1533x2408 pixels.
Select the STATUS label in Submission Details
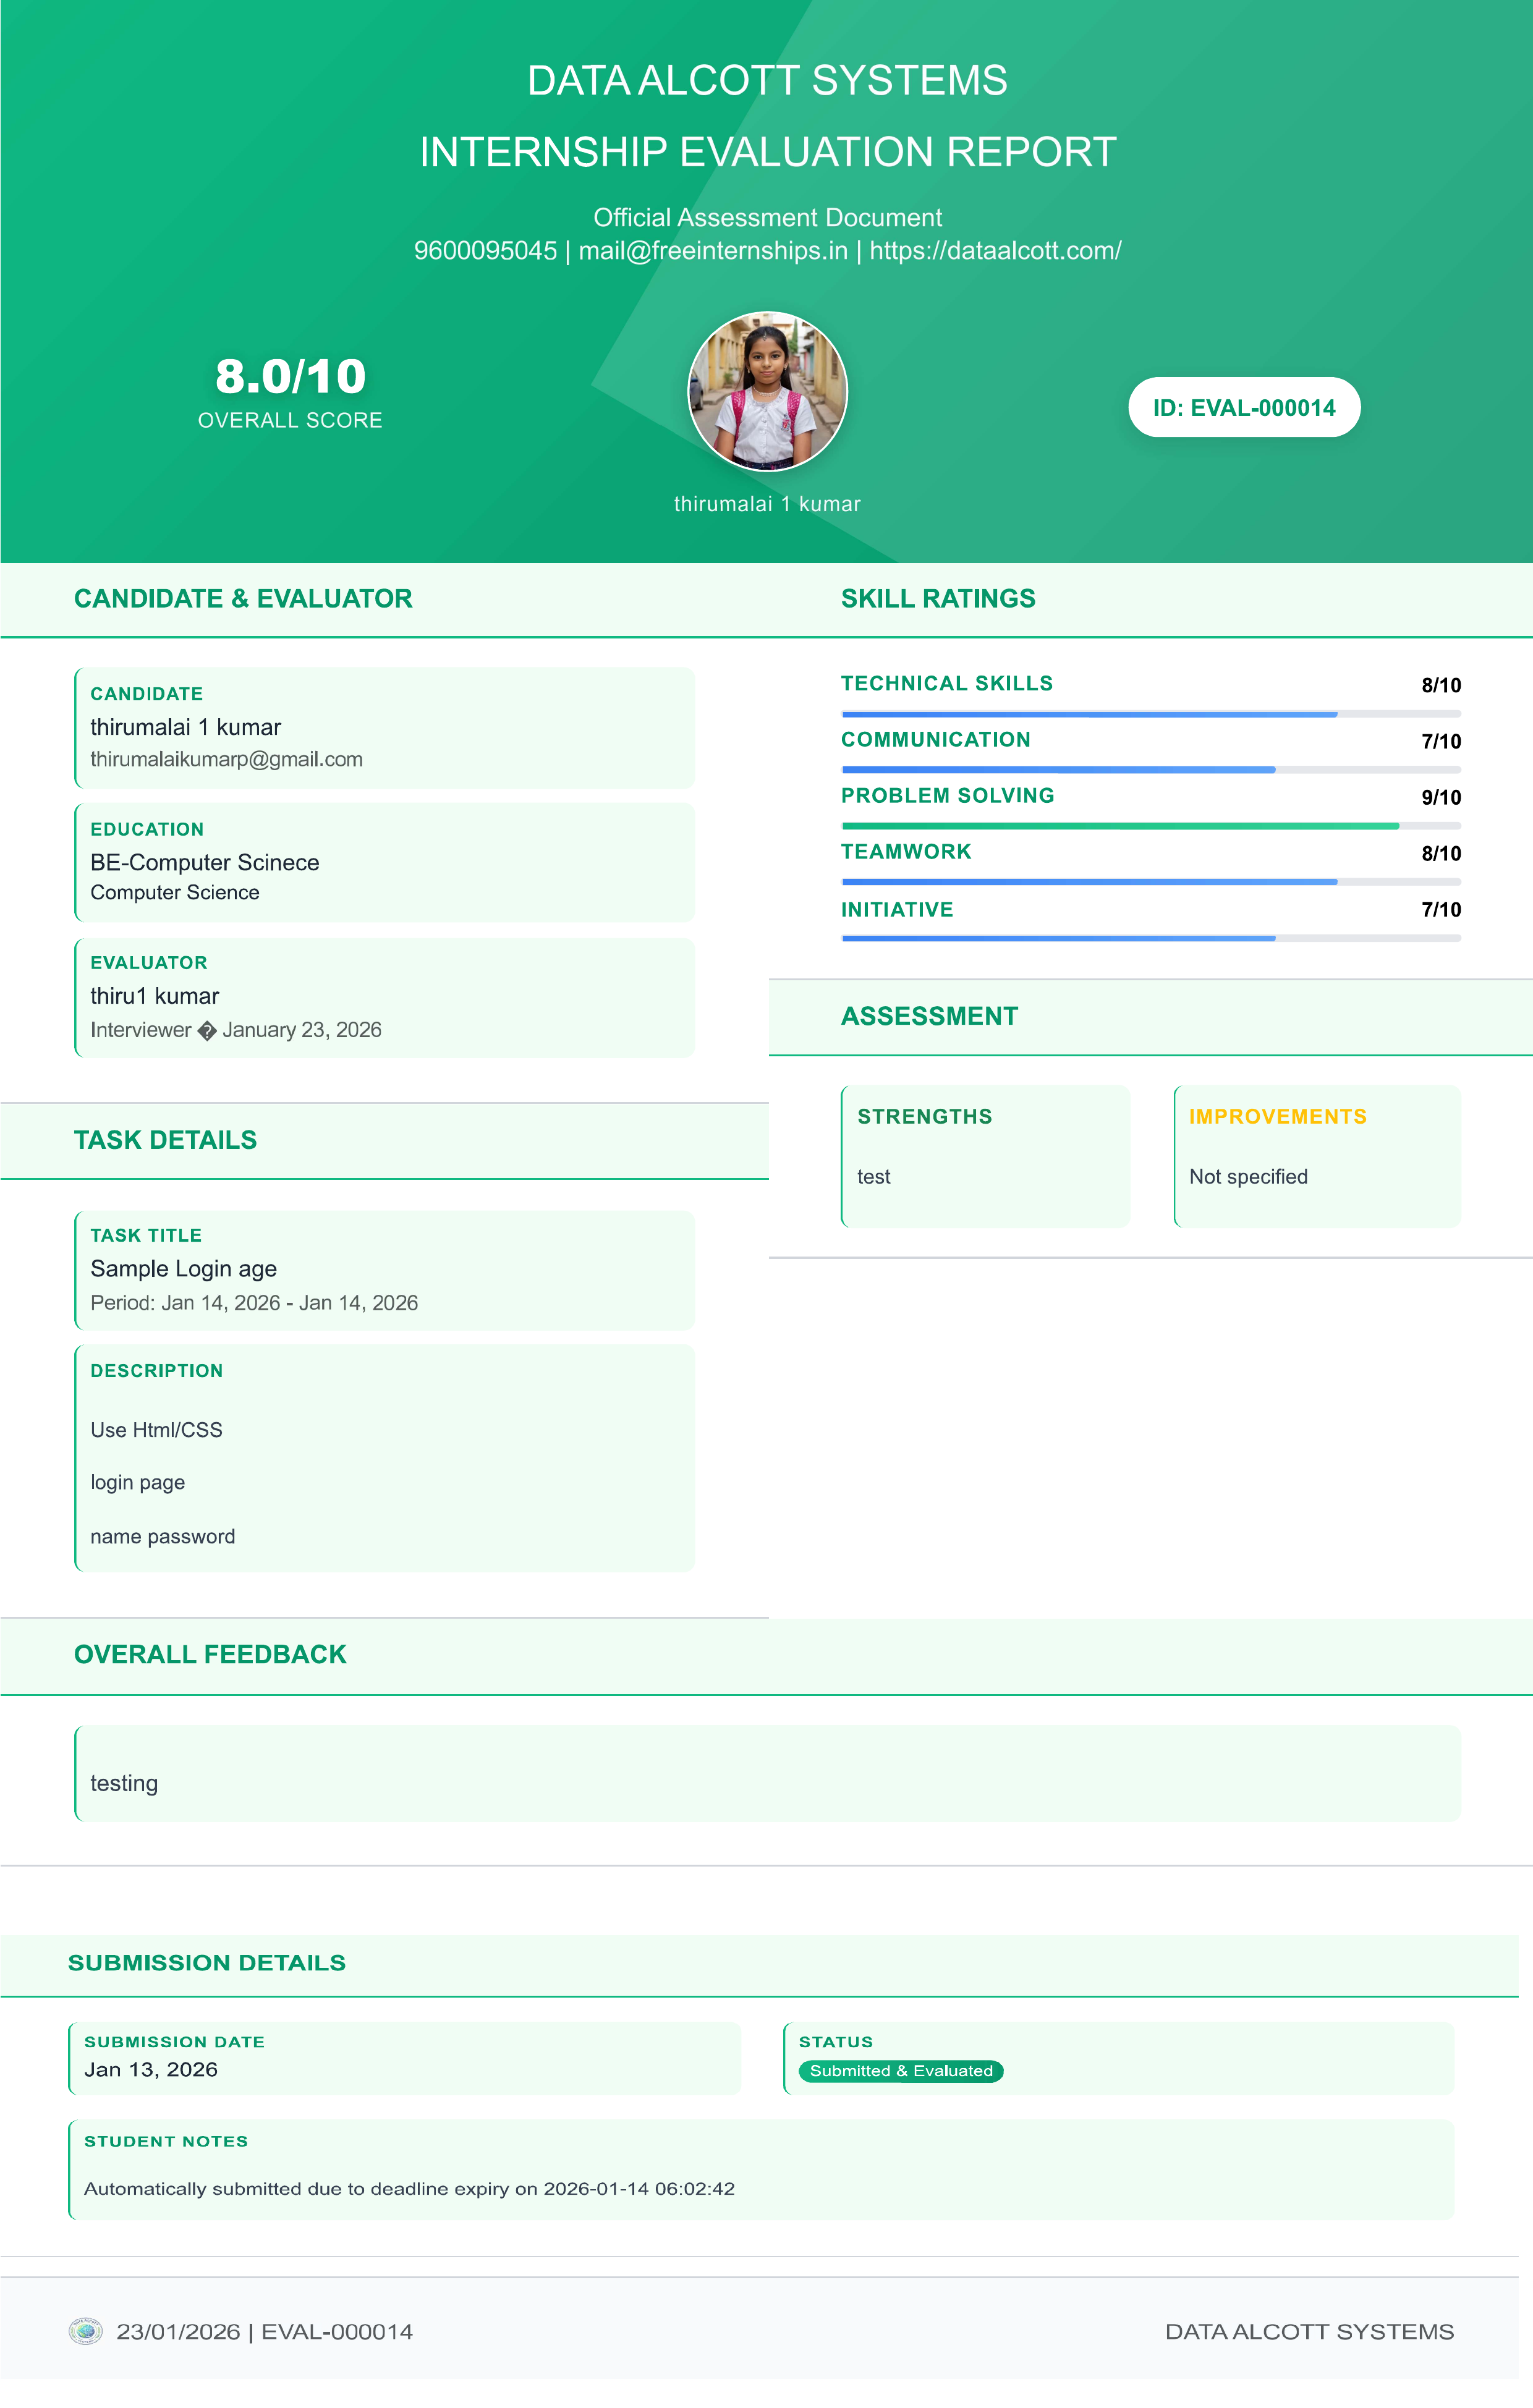[836, 2042]
